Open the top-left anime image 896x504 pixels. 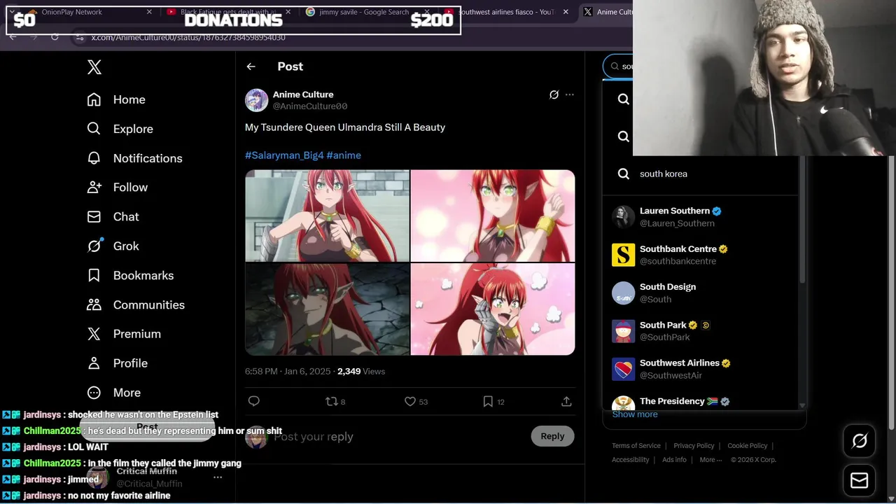pyautogui.click(x=327, y=216)
